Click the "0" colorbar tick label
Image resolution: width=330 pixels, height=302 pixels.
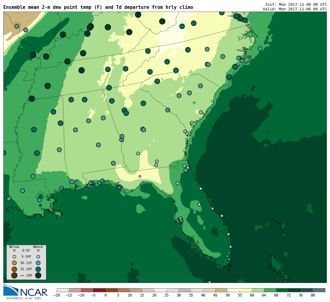click(106, 295)
